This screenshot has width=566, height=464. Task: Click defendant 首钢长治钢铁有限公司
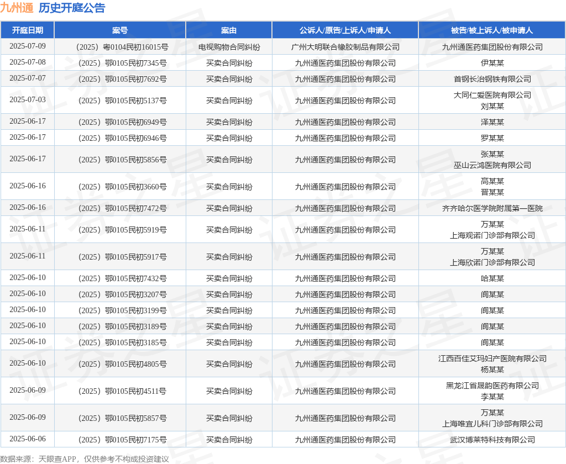coord(492,79)
